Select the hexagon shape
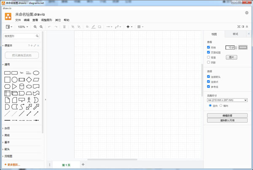Screen dimensions: 253x170 tap(7, 86)
